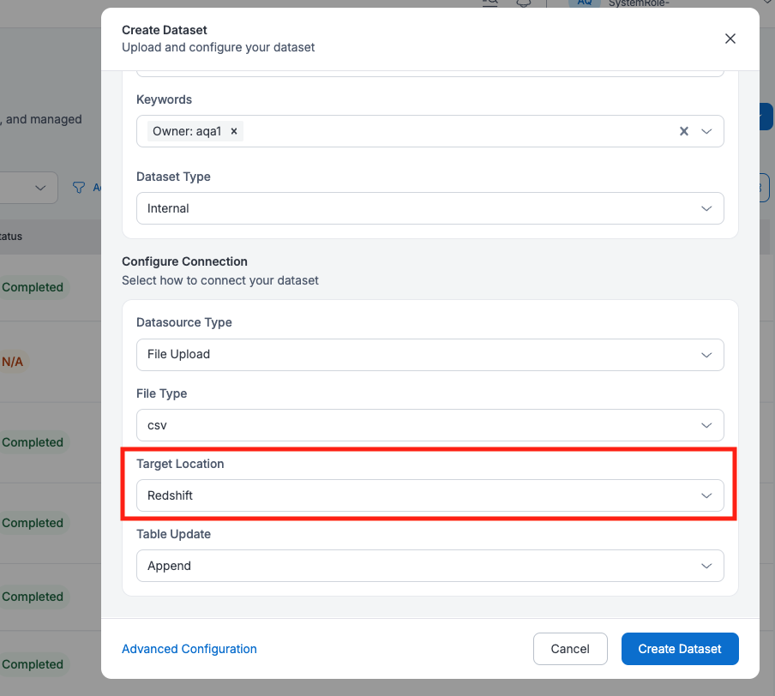Open the Dataset Type dropdown showing Internal
Image resolution: width=775 pixels, height=696 pixels.
point(430,208)
